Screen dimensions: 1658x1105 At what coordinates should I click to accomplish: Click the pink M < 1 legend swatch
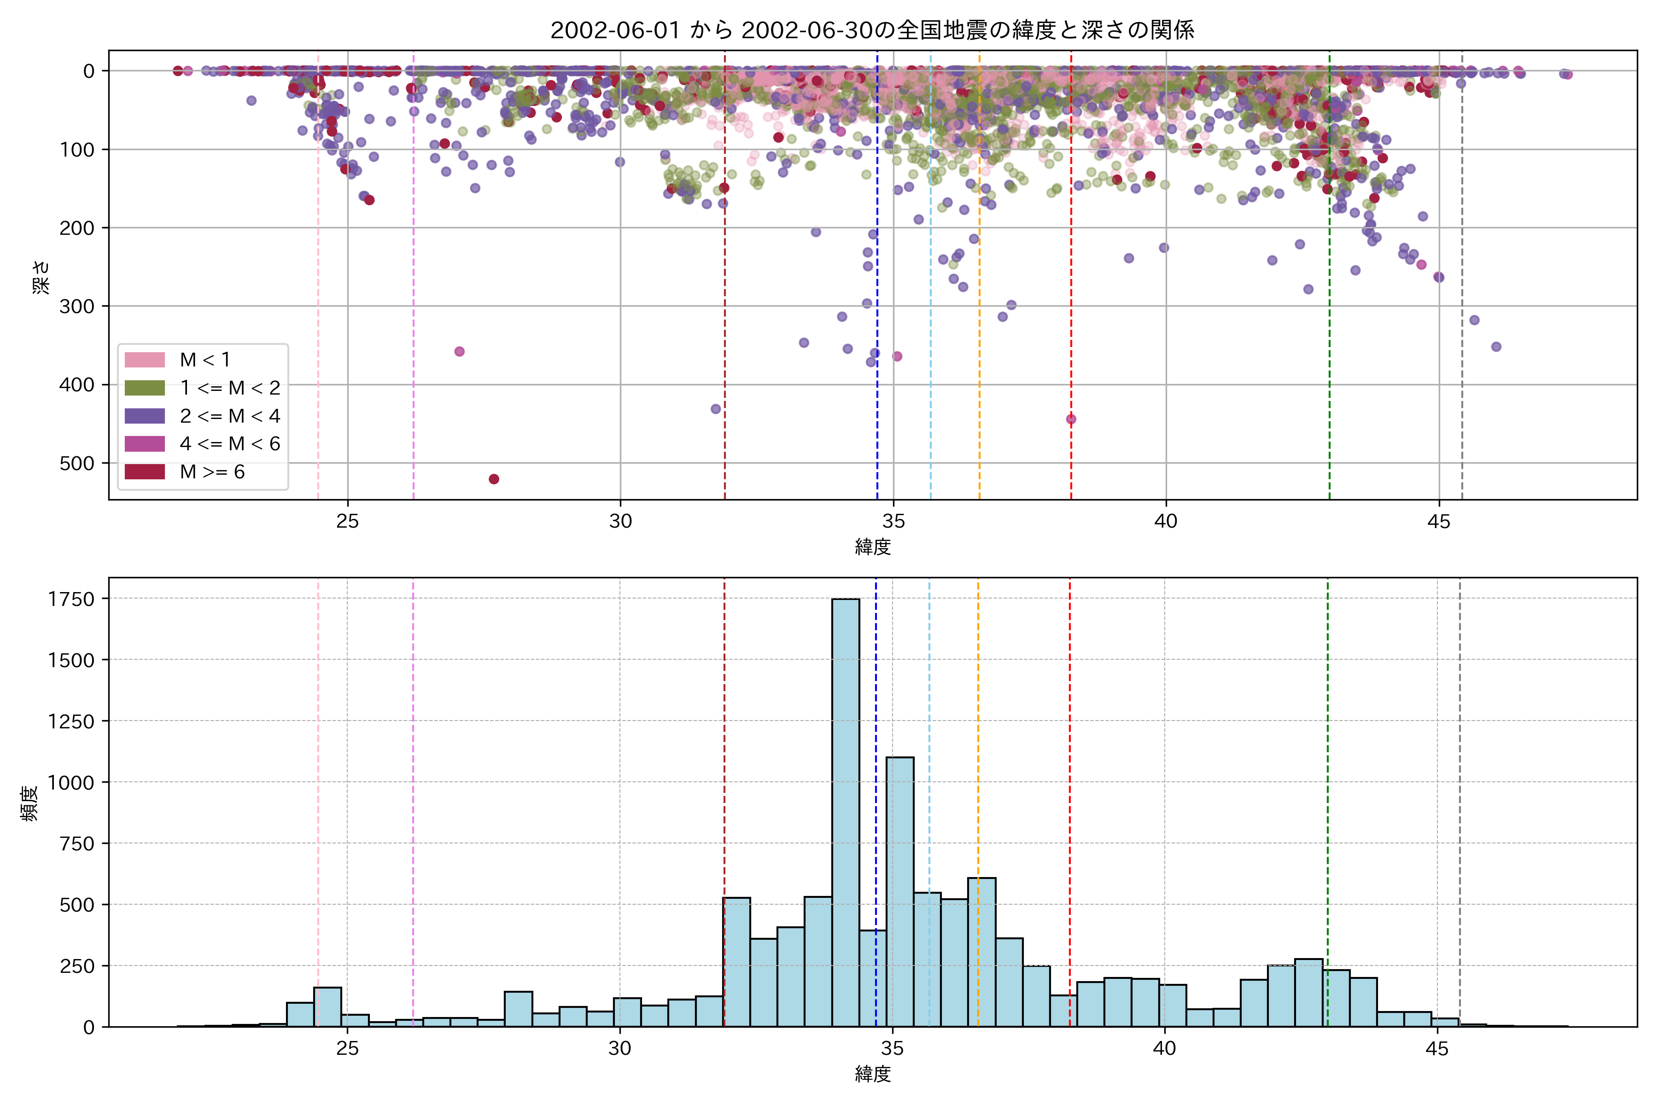point(145,360)
